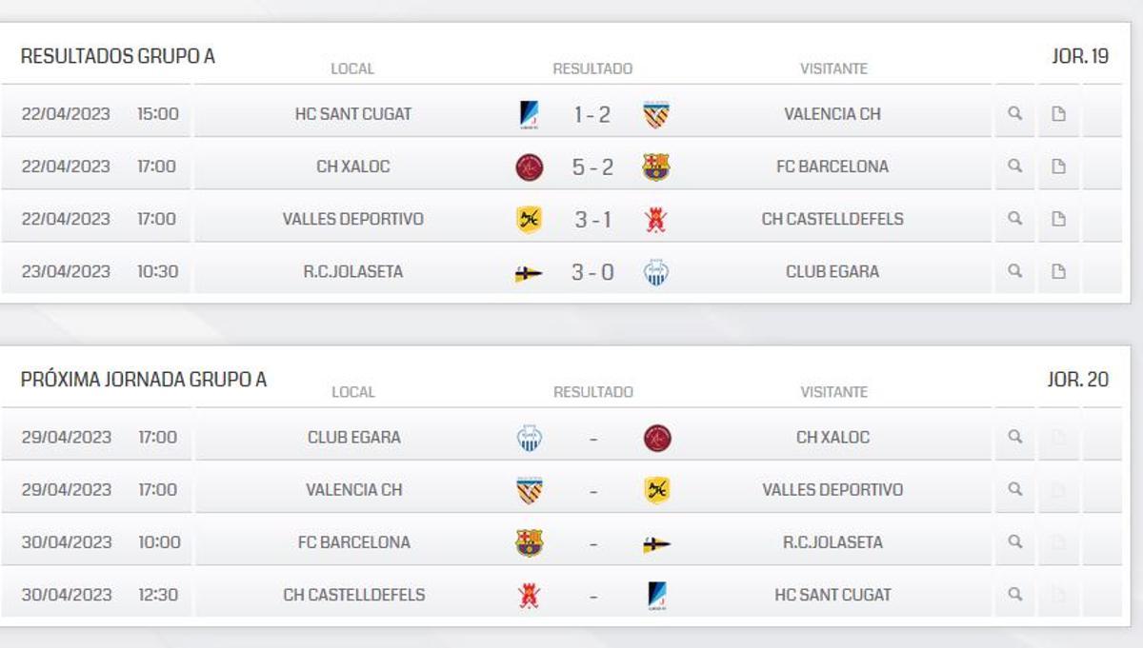The image size is (1143, 648).
Task: Open match details magnifier for HC Sant Cugat game
Action: pos(1014,113)
